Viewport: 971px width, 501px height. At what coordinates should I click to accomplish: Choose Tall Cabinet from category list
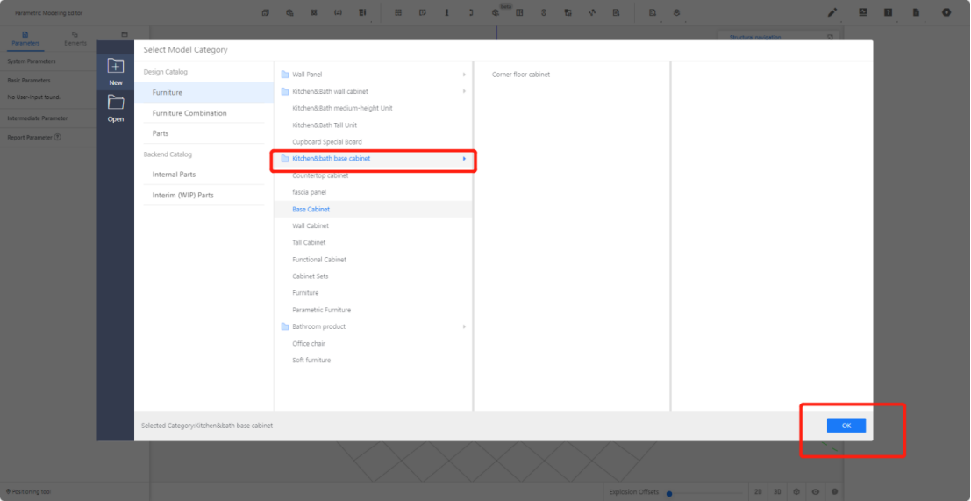coord(309,242)
